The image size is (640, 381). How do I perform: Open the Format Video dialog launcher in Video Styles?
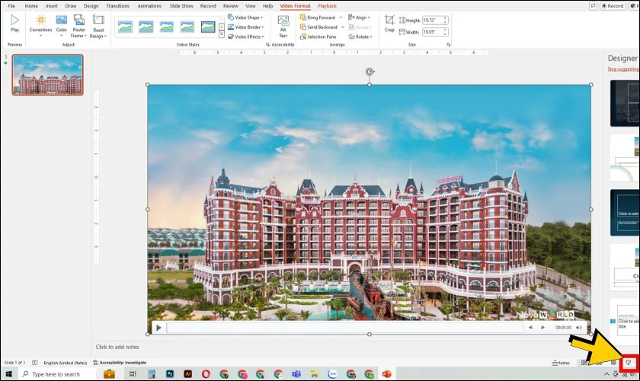(267, 44)
